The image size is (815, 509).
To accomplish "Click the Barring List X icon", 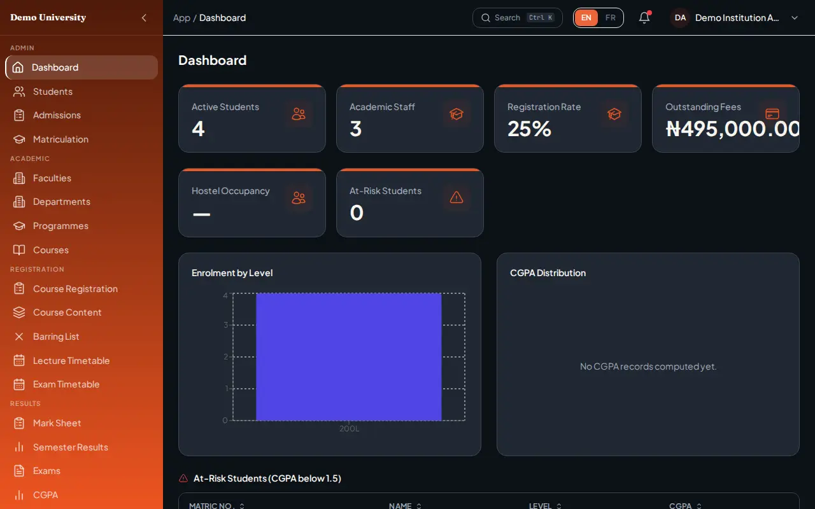I will [x=19, y=337].
